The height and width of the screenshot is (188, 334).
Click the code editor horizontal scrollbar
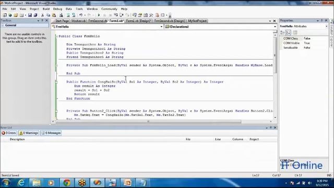click(148, 122)
